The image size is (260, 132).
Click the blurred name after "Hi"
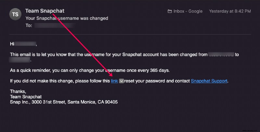pyautogui.click(x=26, y=44)
